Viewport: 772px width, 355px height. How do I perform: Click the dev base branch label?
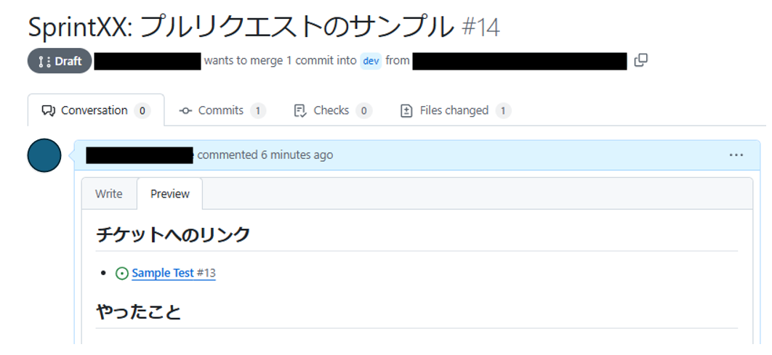[371, 61]
